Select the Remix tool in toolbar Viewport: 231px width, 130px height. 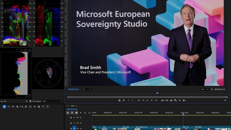(35, 107)
